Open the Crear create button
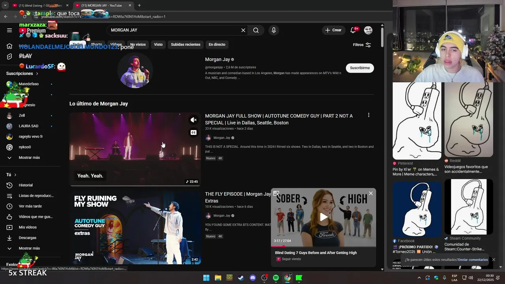The height and width of the screenshot is (284, 505). [x=334, y=30]
